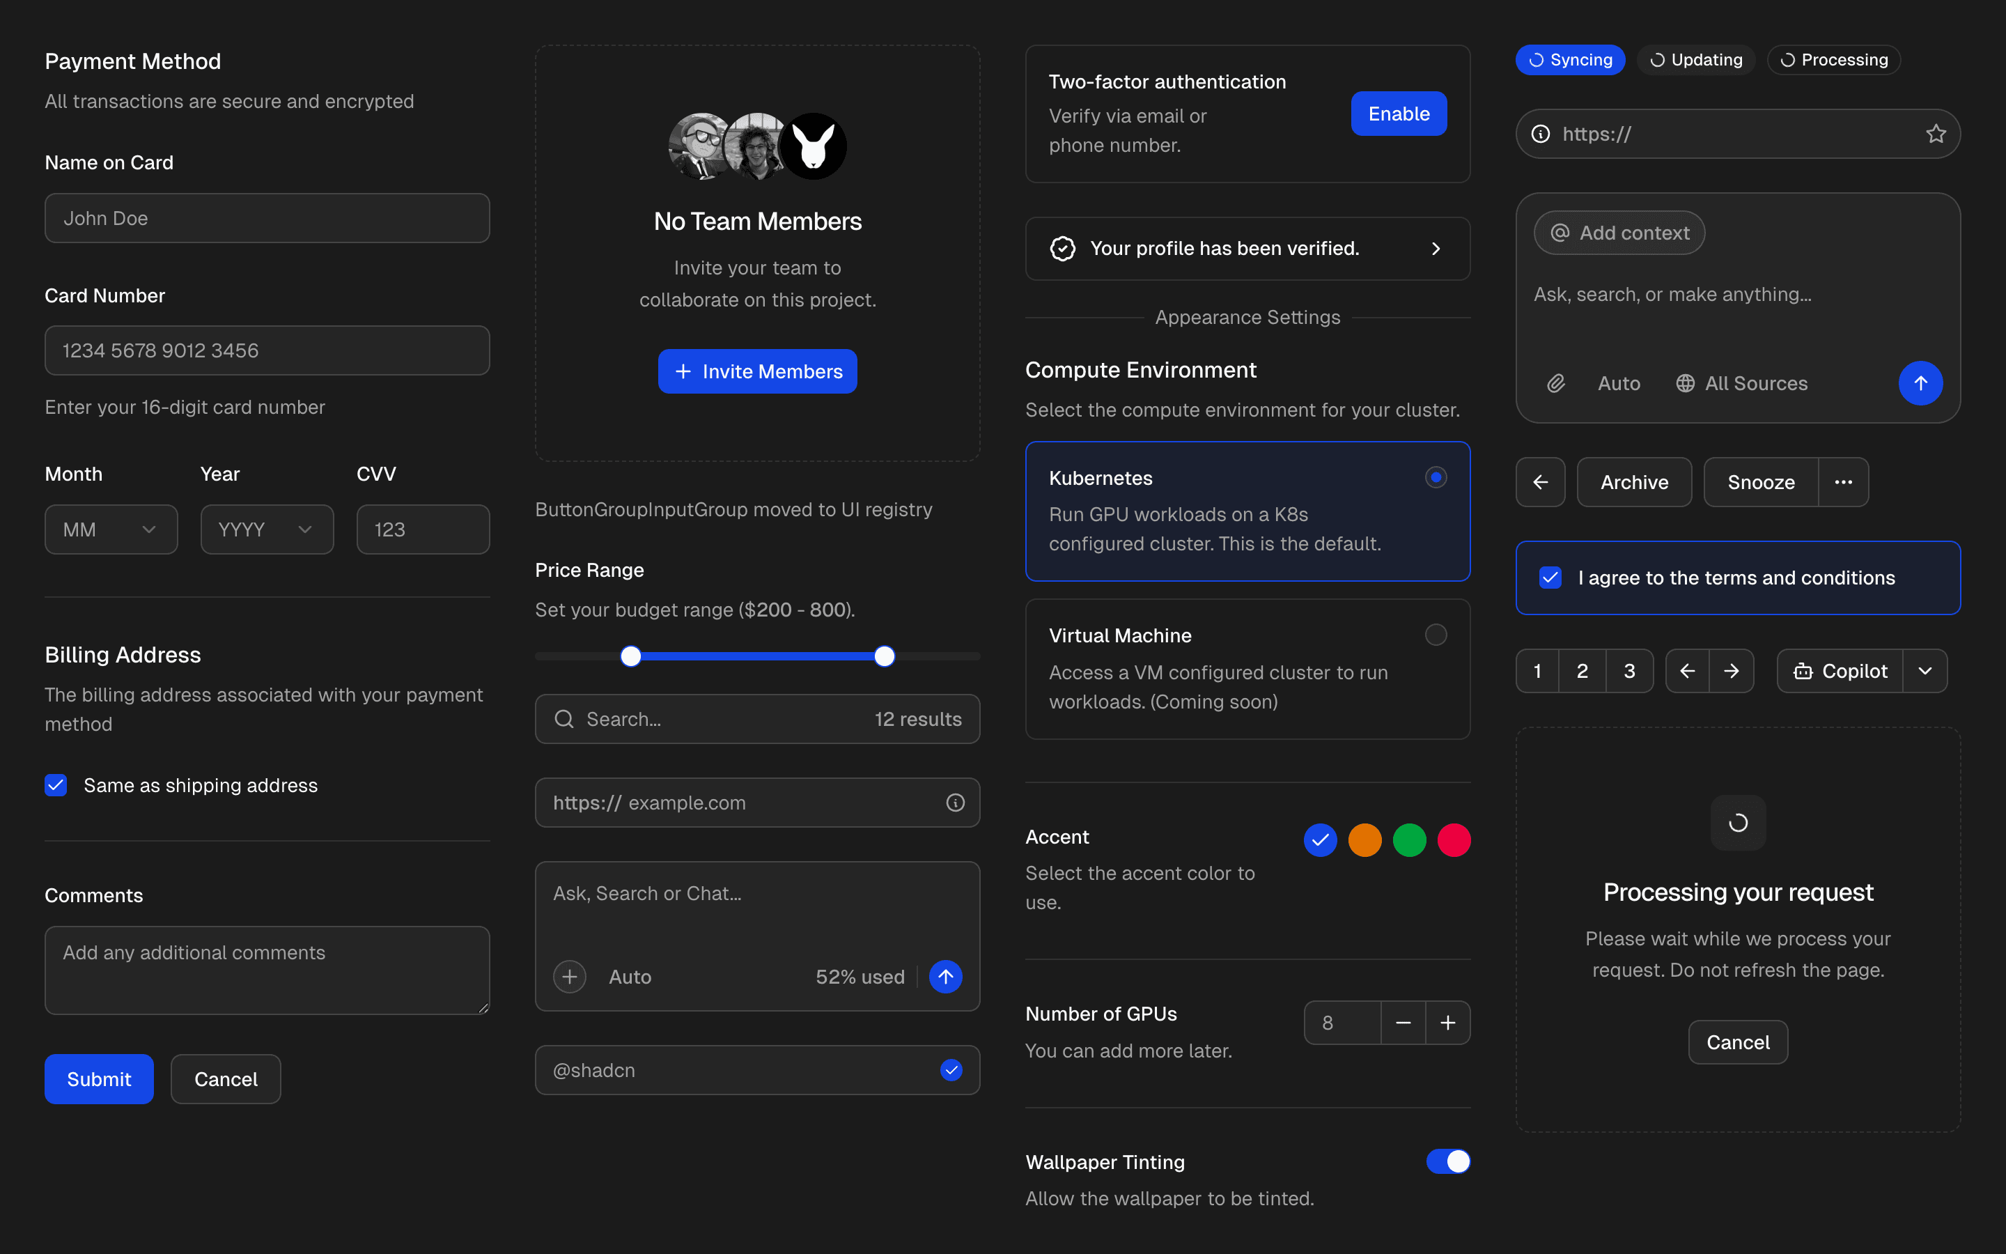Toggle the Wallpaper Tinting switch
The height and width of the screenshot is (1254, 2006).
(1447, 1161)
